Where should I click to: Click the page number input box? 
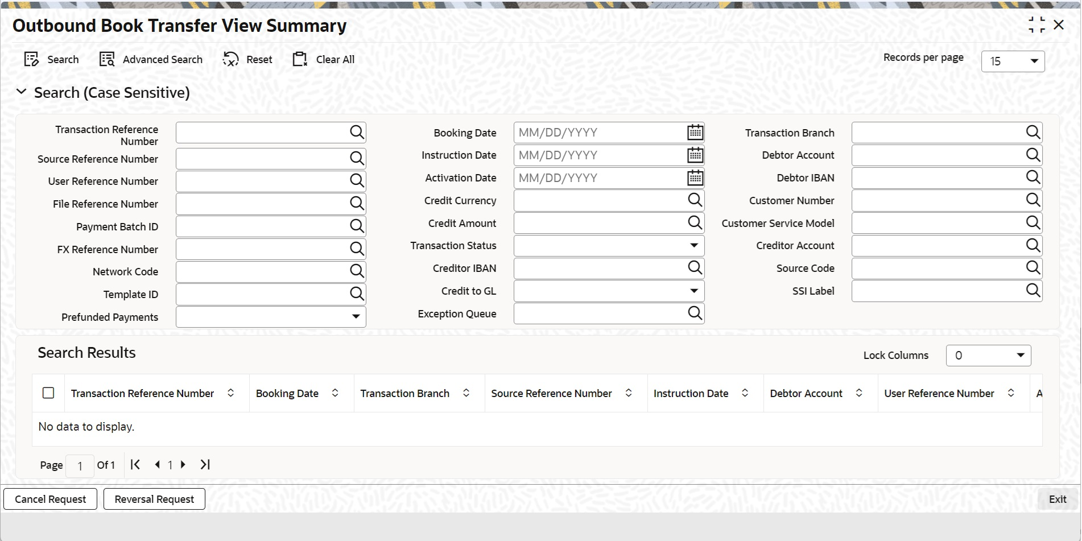[x=80, y=466]
